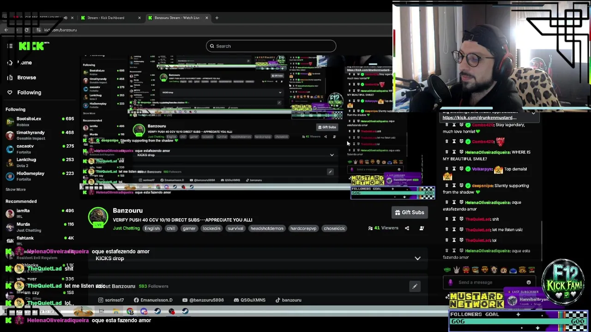Reload the Kick page
The image size is (591, 332).
coord(26,30)
